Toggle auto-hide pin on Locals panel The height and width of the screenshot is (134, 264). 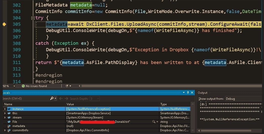tap(188, 93)
